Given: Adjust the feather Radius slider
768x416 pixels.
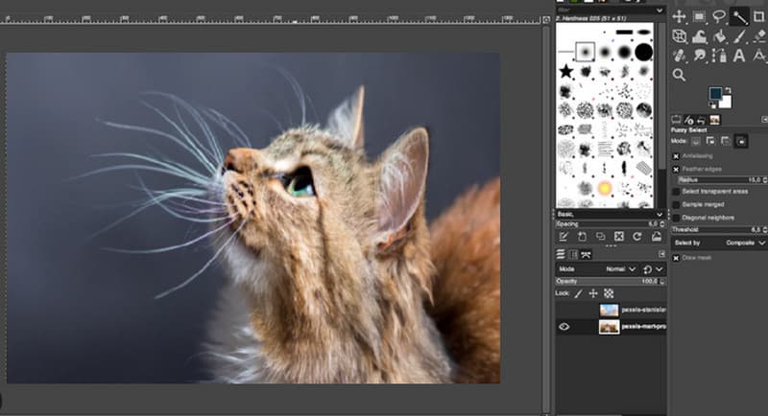Looking at the screenshot, I should (x=723, y=180).
